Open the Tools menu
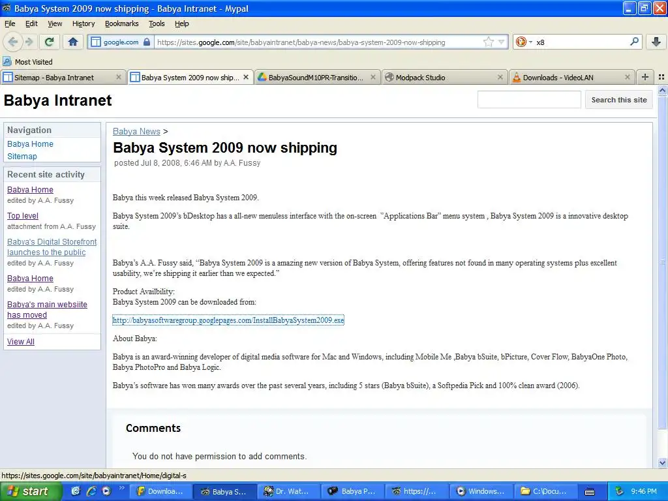Viewport: 668px width, 501px height. click(157, 24)
